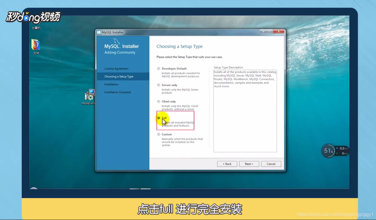Choose the Client only setup type
The image size is (376, 220).
click(x=159, y=102)
